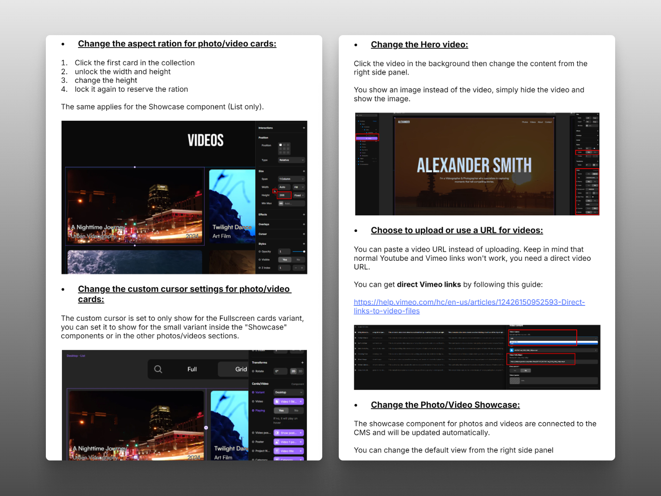Image resolution: width=661 pixels, height=496 pixels.
Task: Add a custom cursor with Cursor plus icon
Action: (304, 234)
